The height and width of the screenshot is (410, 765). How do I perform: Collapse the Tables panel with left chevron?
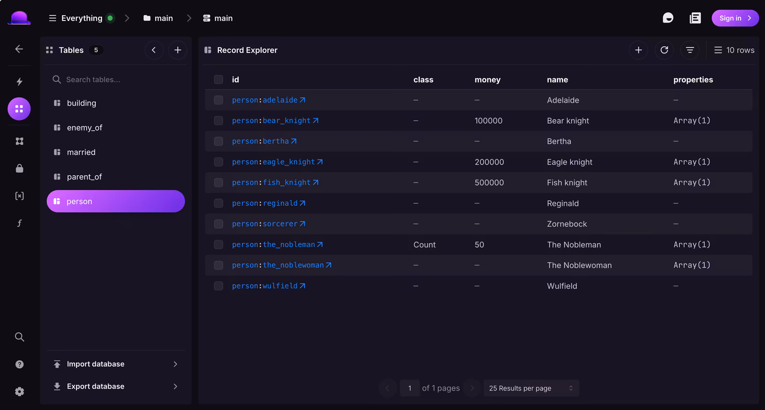click(154, 50)
